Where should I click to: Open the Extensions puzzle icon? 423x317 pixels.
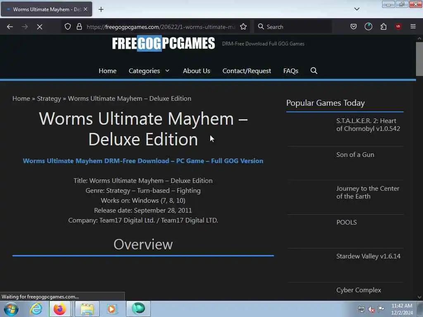[x=383, y=27]
